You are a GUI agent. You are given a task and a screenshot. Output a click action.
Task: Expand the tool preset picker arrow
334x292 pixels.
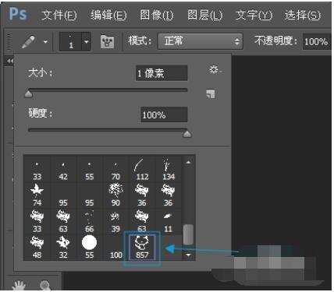click(x=45, y=41)
